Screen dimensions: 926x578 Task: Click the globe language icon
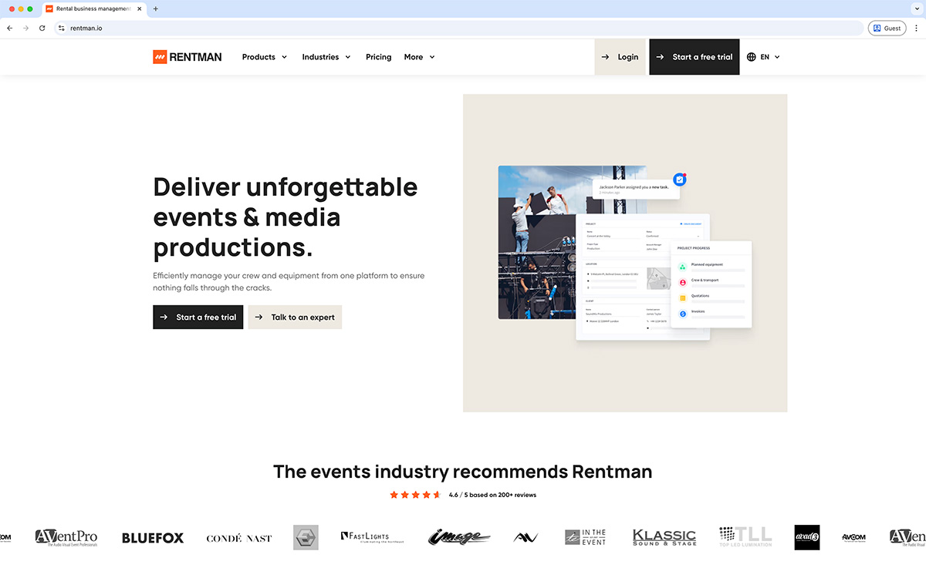(x=752, y=57)
